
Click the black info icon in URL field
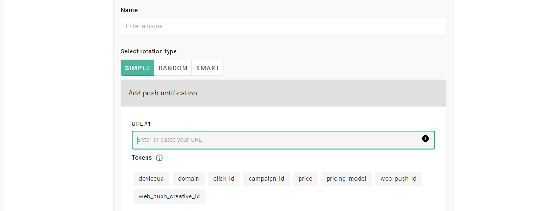(x=425, y=138)
